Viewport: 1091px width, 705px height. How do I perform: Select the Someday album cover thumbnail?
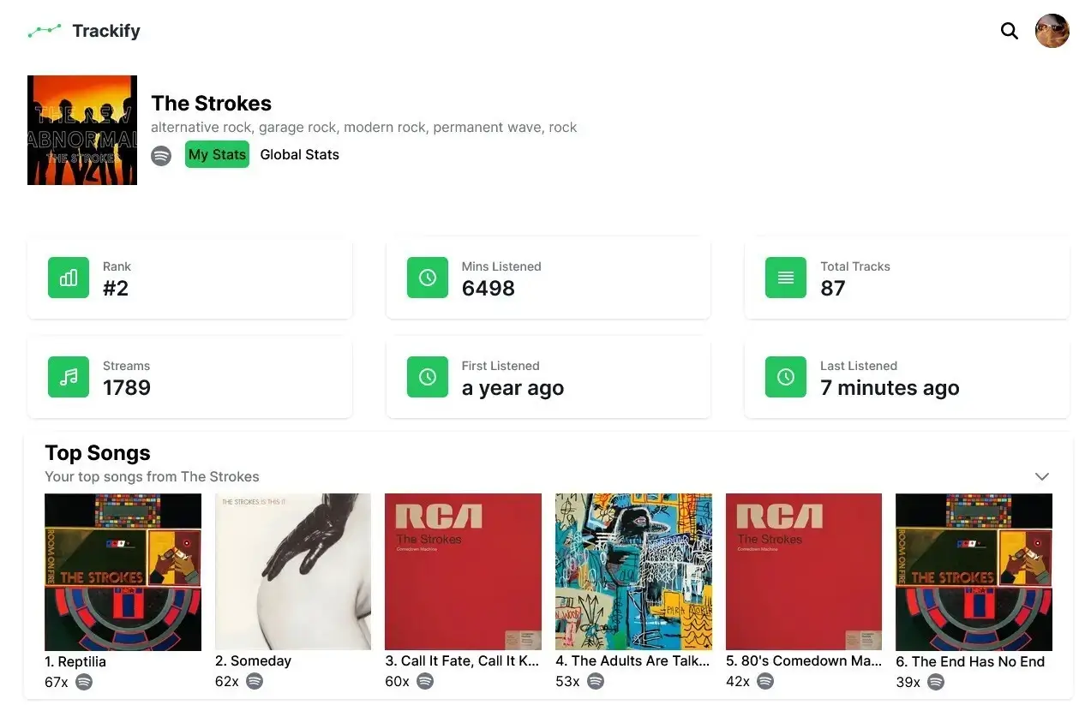click(x=293, y=571)
